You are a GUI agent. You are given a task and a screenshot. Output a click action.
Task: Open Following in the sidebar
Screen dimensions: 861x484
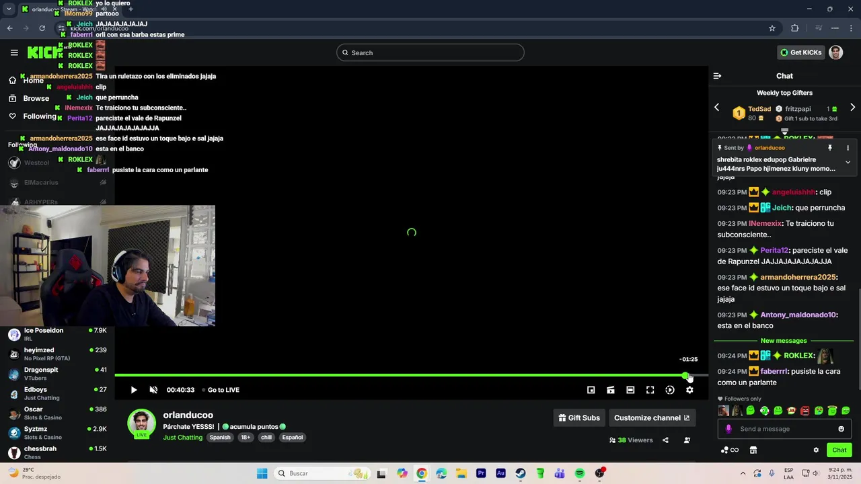32,116
